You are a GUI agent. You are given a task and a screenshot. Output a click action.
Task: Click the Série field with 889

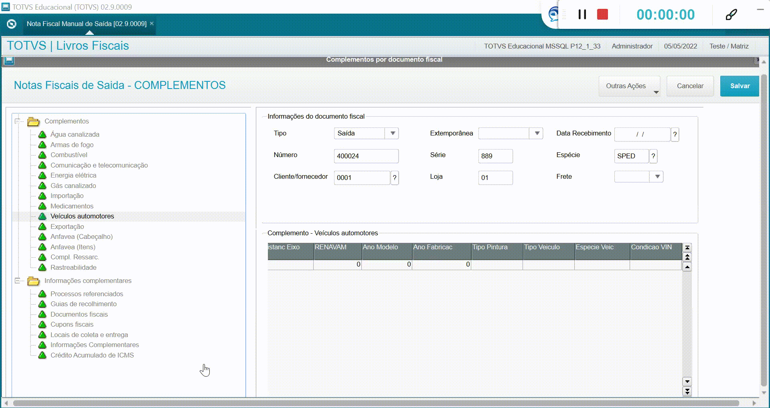(495, 156)
